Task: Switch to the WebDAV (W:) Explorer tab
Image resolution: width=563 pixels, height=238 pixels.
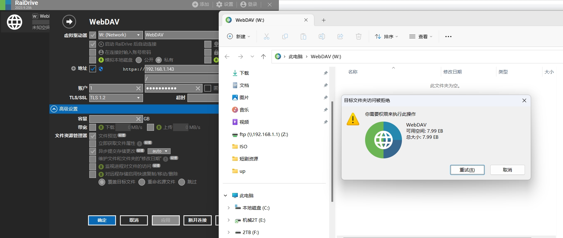Action: pyautogui.click(x=268, y=20)
